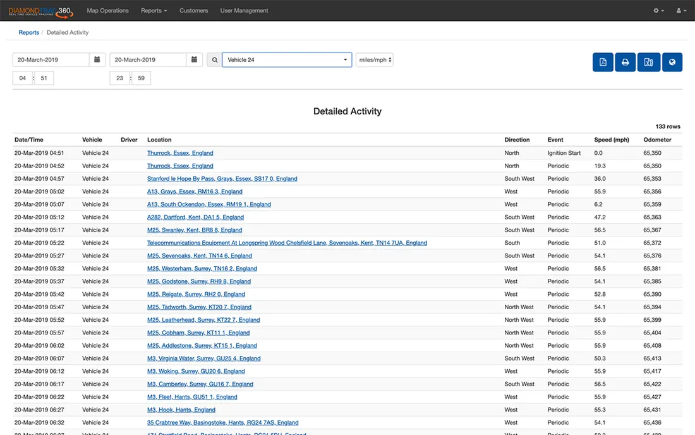
Task: Select the end minute field 59
Action: pos(141,78)
